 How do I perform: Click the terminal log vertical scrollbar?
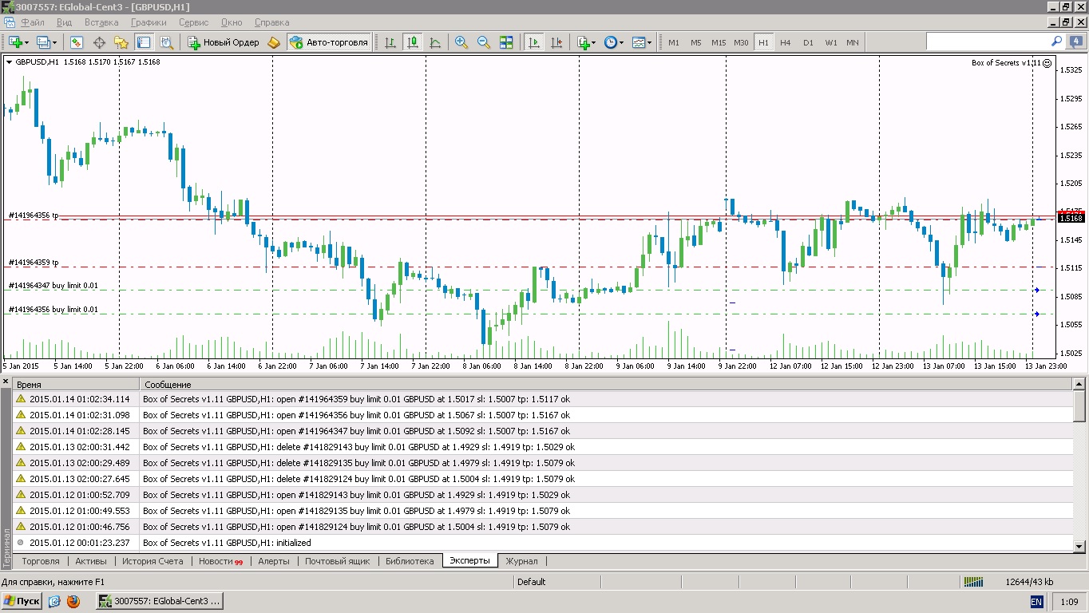(1079, 465)
